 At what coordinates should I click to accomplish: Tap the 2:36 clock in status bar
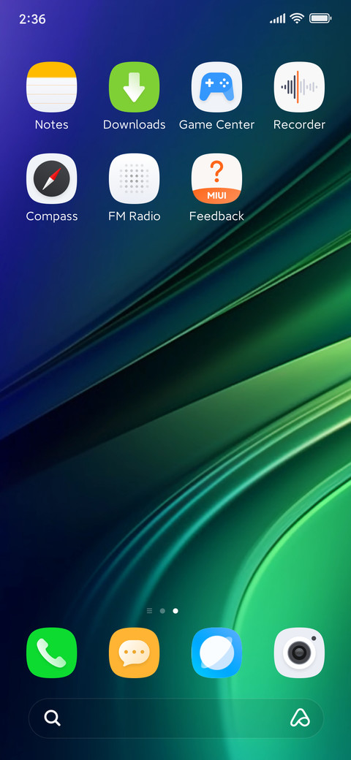(32, 19)
